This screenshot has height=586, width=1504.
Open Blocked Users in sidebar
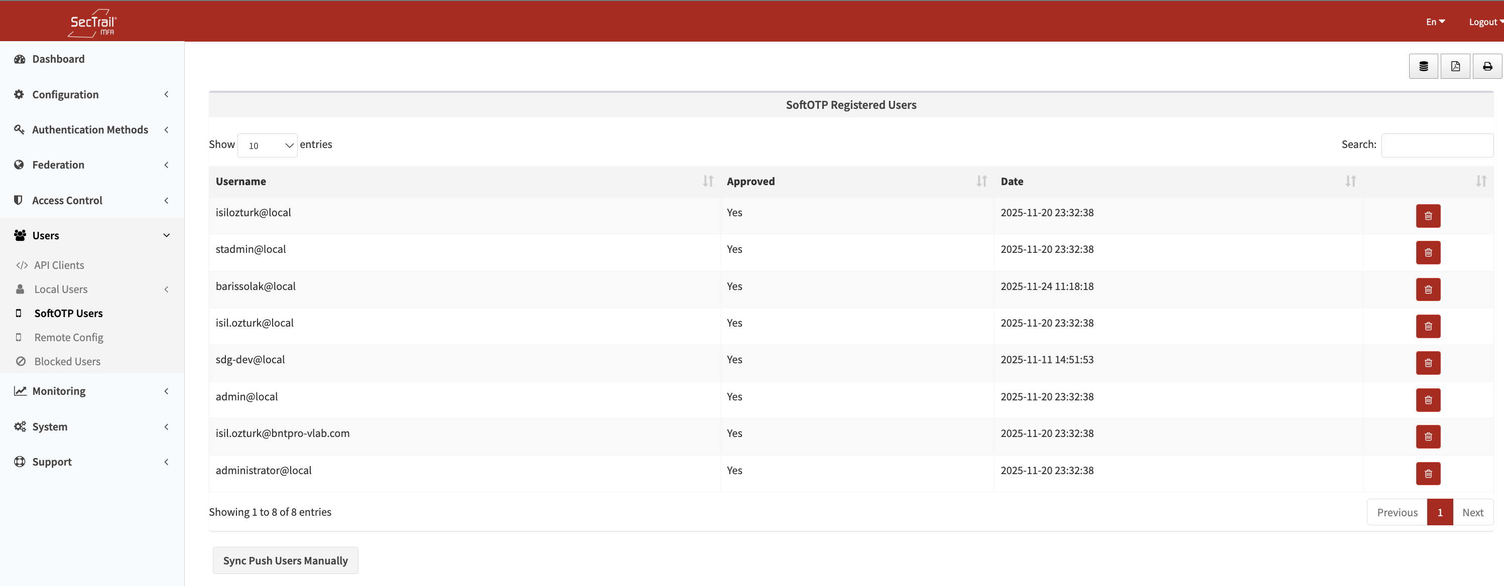[67, 361]
